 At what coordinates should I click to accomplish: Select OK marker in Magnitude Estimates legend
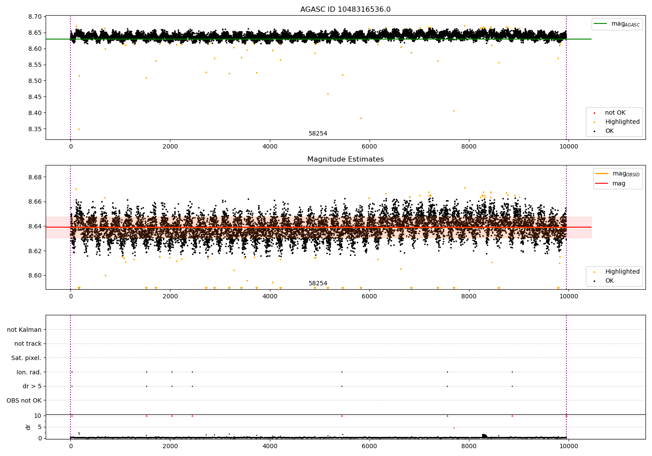[594, 281]
